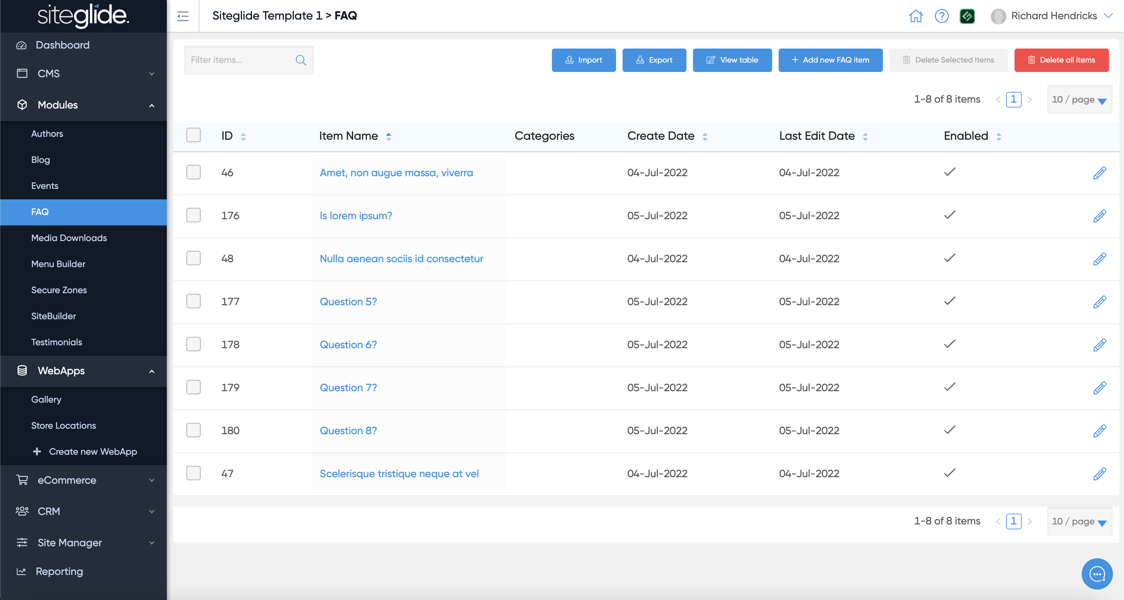Click the Filter items input field
The image size is (1124, 600).
239,60
